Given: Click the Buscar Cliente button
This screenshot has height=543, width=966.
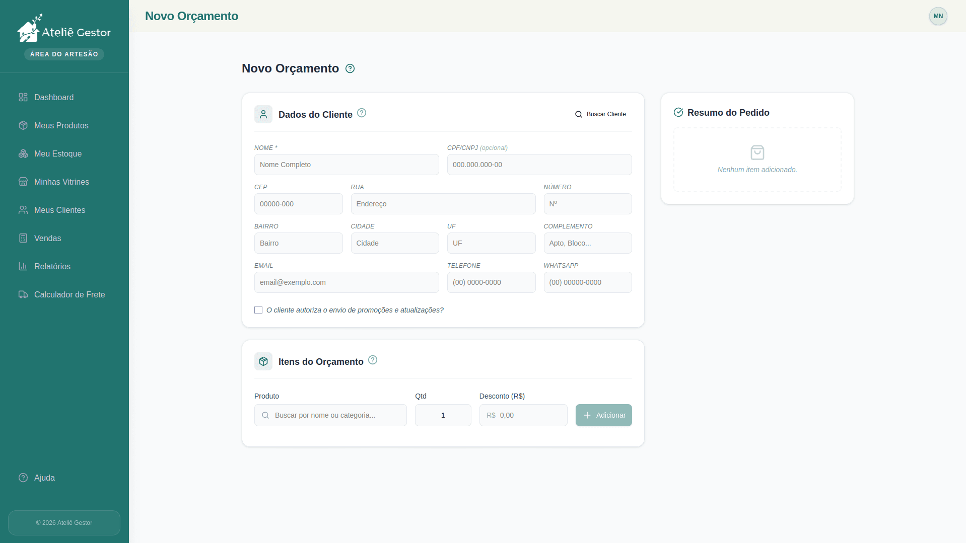Looking at the screenshot, I should click(600, 114).
